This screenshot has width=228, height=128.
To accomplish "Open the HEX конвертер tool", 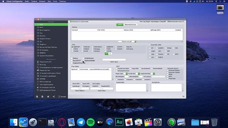I will click(x=45, y=82).
